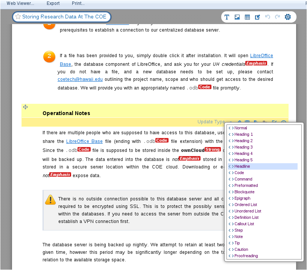
Task: Click the yellow warning triangle icon
Action: point(50,200)
